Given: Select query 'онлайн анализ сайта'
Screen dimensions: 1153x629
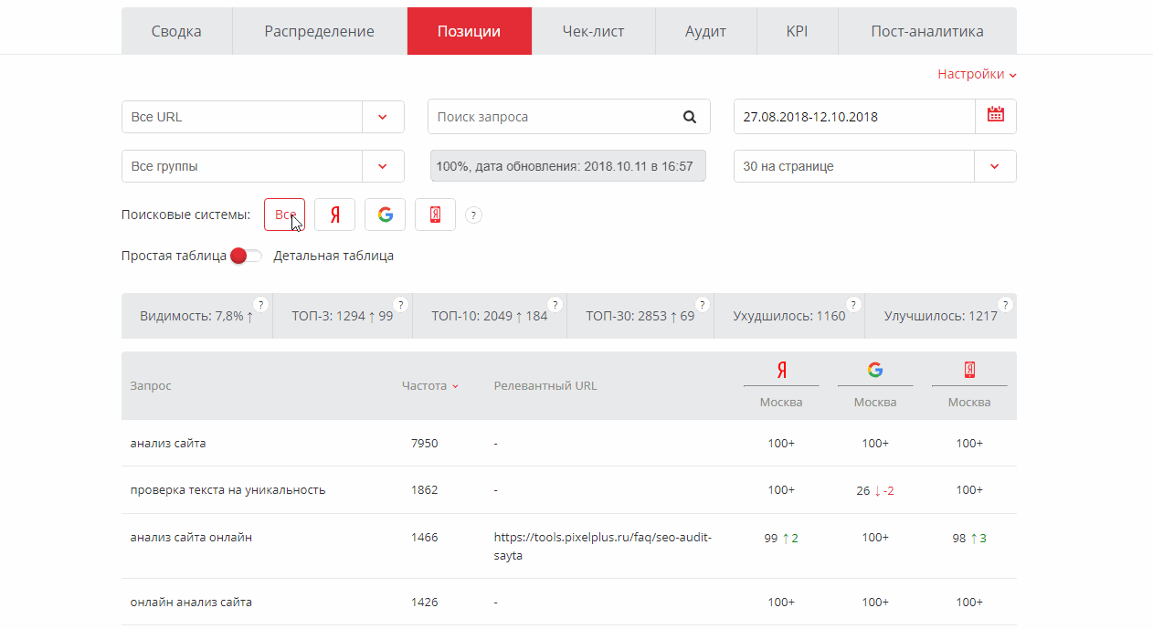Looking at the screenshot, I should click(191, 602).
